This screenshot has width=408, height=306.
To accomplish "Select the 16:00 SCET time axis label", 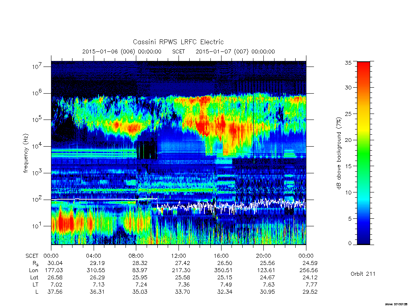I will coord(221,256).
